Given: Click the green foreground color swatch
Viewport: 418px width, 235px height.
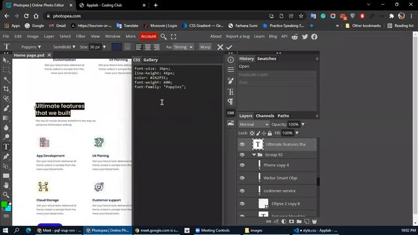Looking at the screenshot, I should [4, 204].
